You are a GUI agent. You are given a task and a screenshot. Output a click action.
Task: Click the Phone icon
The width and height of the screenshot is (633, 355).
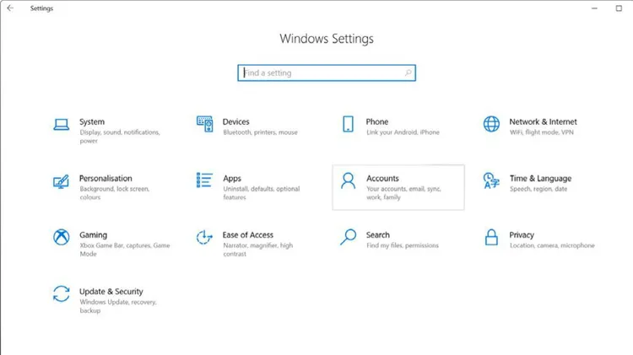348,124
